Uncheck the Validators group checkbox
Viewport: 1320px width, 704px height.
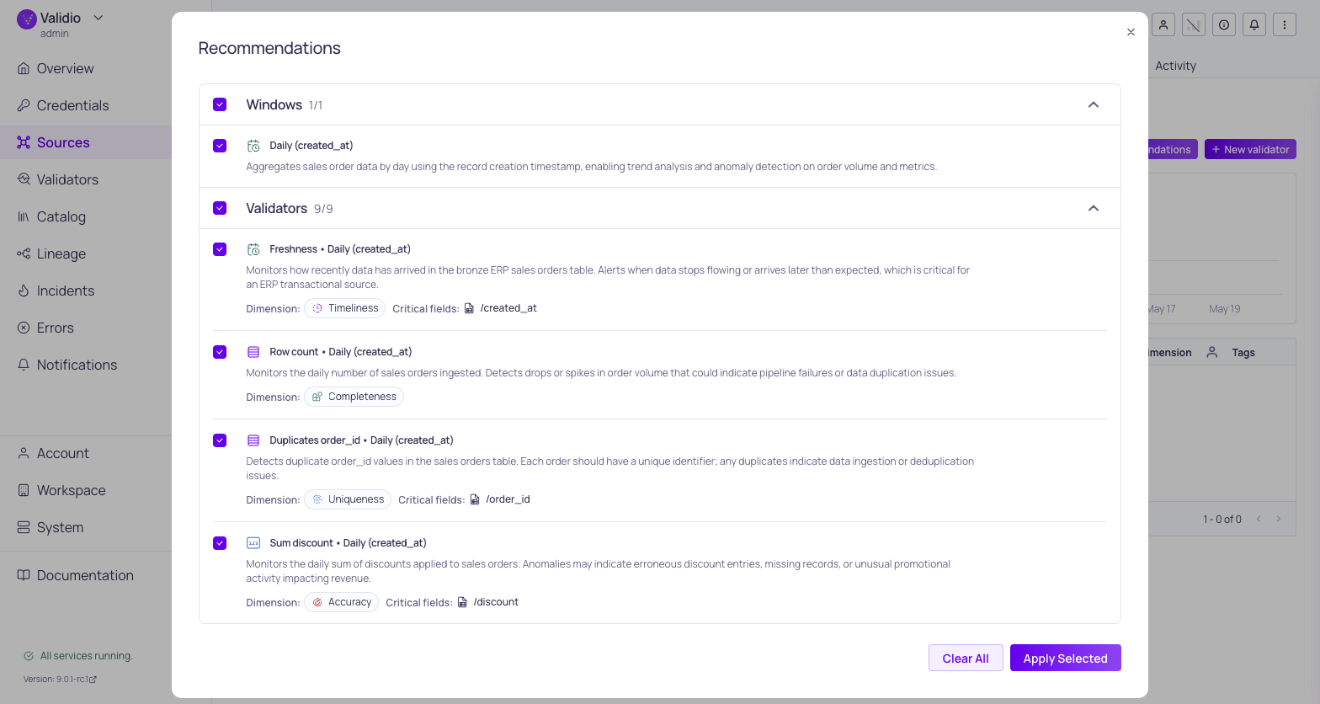tap(220, 208)
